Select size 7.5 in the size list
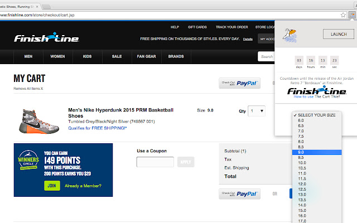 [x=317, y=136]
